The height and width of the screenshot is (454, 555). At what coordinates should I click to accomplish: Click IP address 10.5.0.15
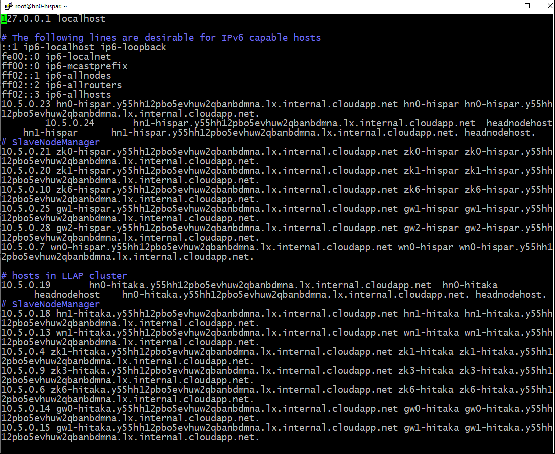tap(26, 428)
